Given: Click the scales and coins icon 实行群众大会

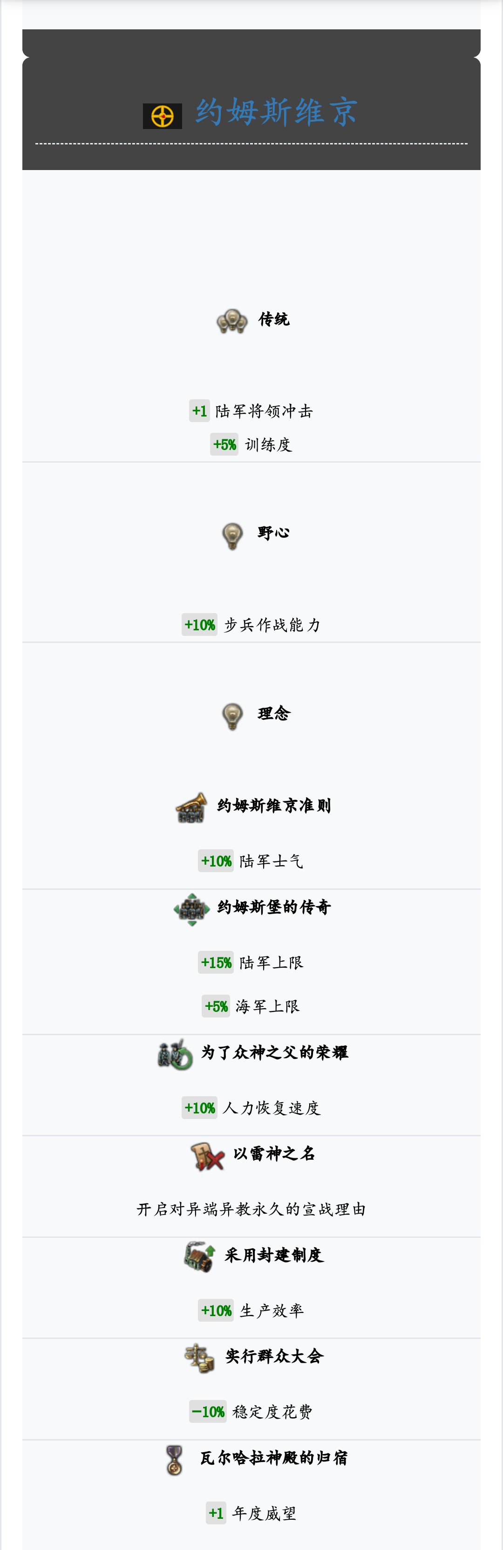Looking at the screenshot, I should 199,1358.
